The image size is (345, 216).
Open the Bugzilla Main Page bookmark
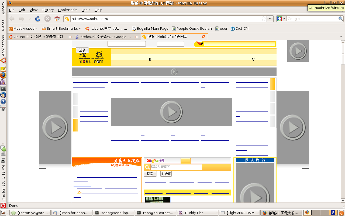coord(150,28)
